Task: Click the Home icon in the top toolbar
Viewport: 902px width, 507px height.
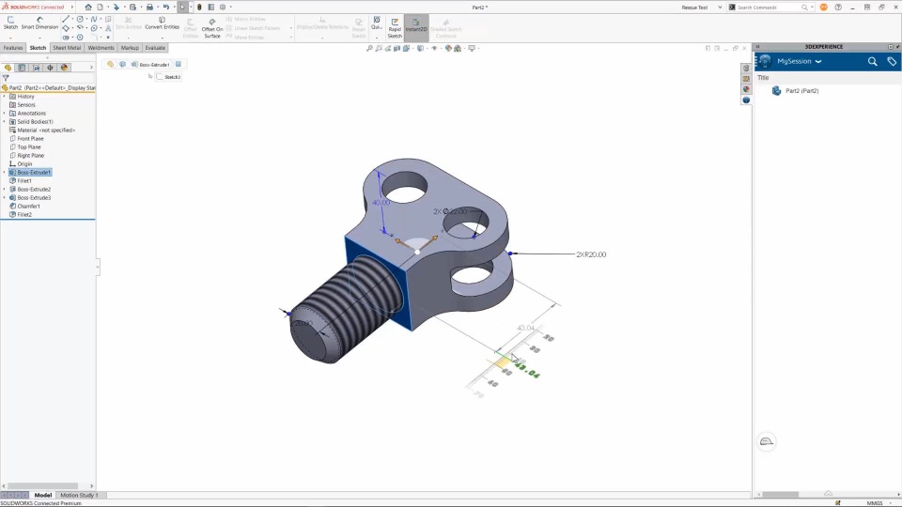Action: 88,7
